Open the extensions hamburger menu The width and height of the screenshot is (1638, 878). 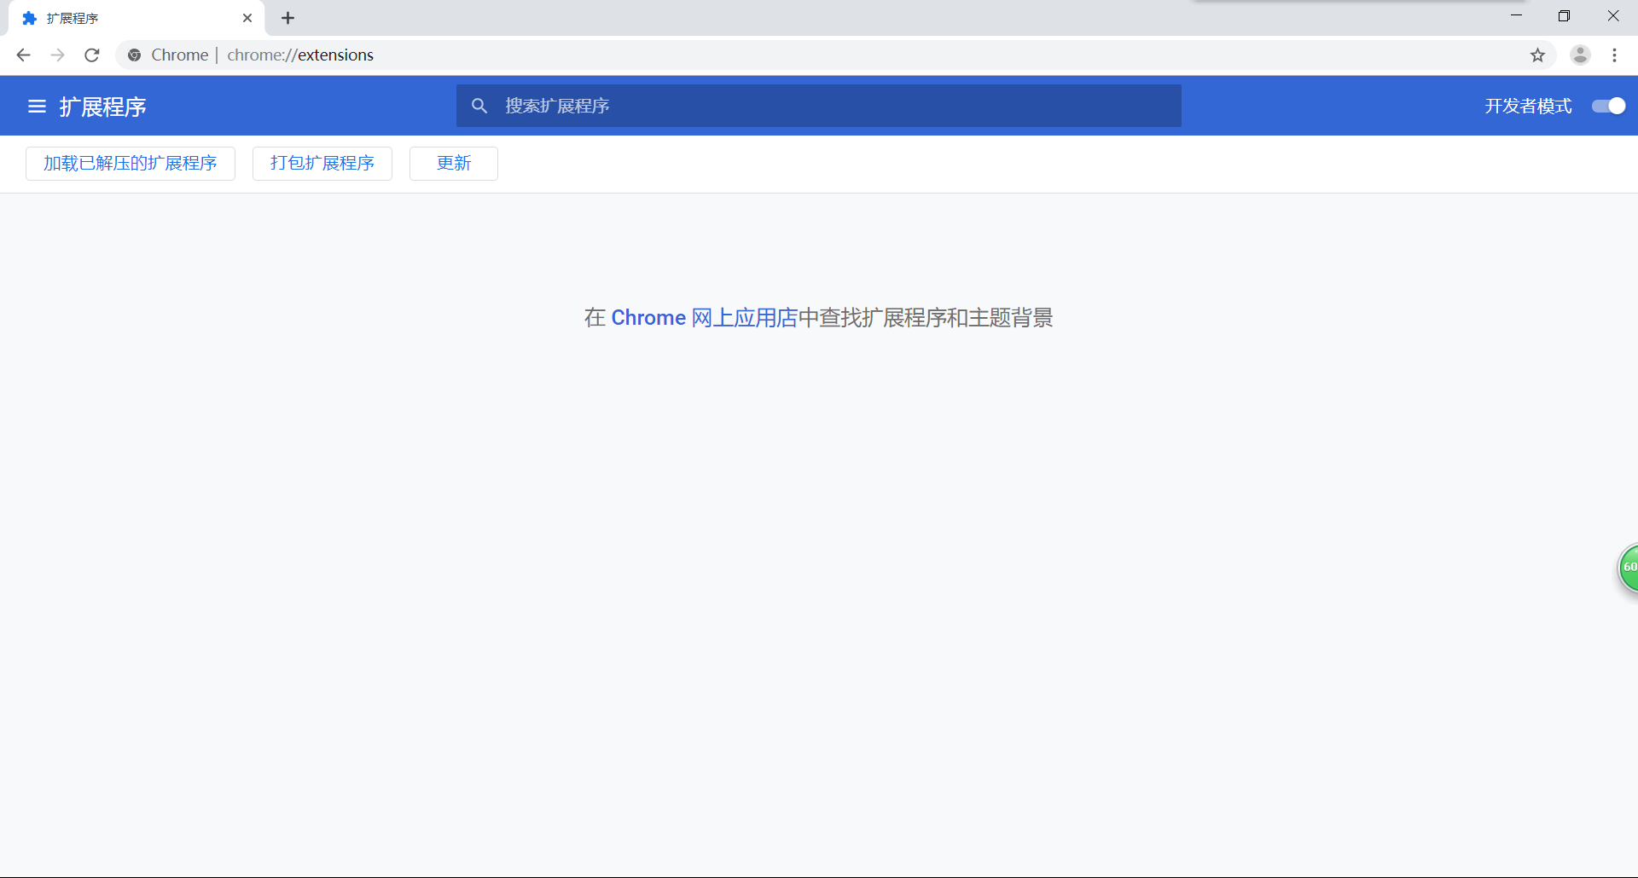click(x=36, y=106)
